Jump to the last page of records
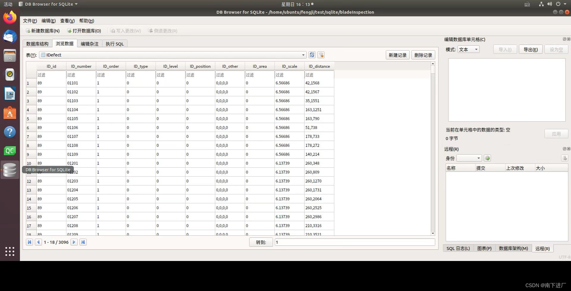571x291 pixels. tap(83, 242)
